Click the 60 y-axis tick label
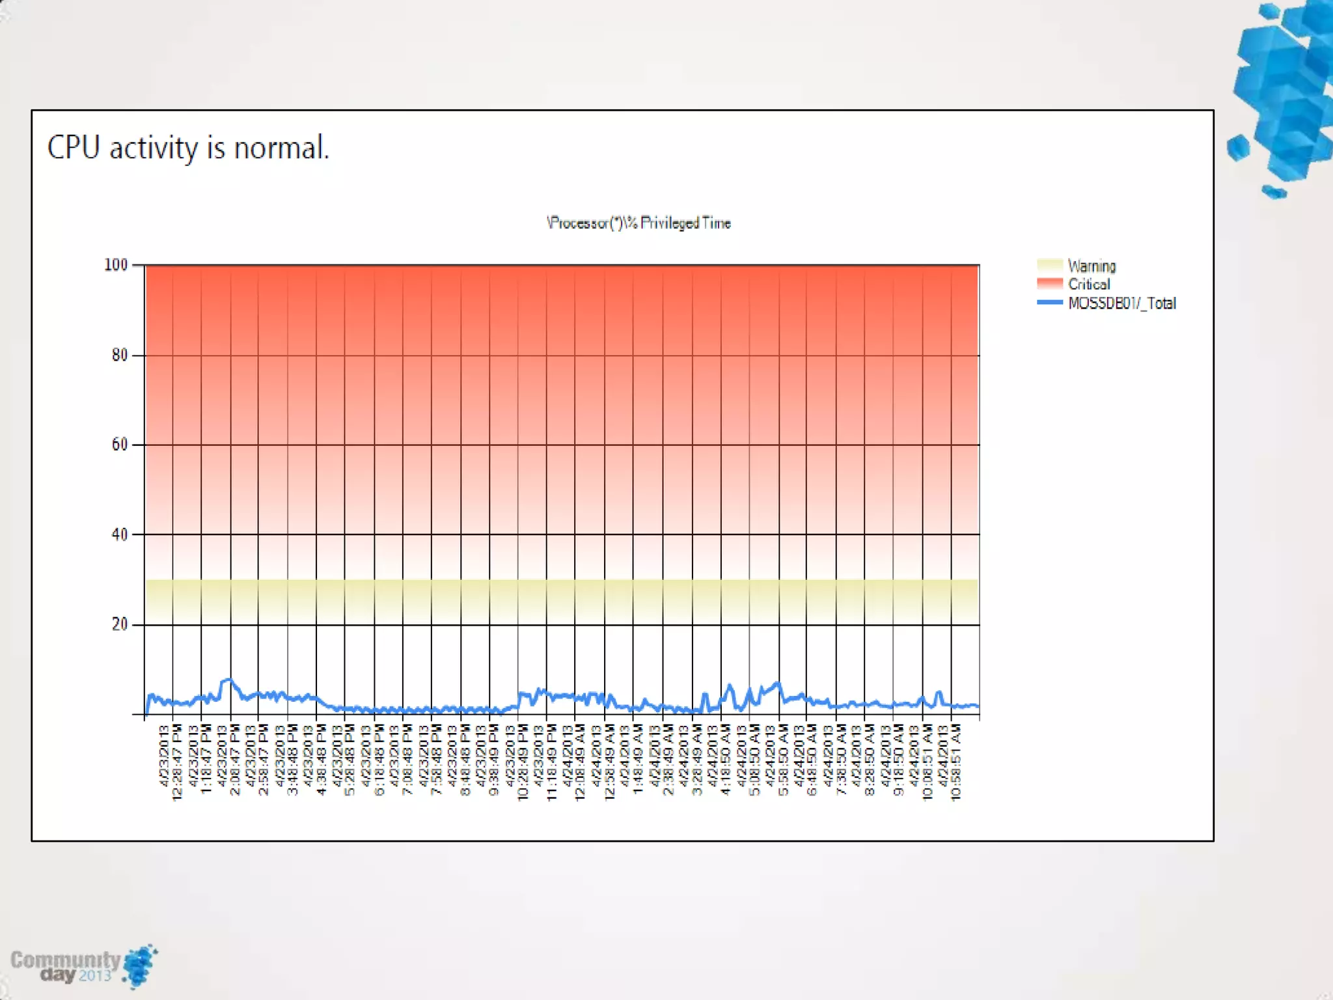Viewport: 1333px width, 1000px height. point(119,445)
